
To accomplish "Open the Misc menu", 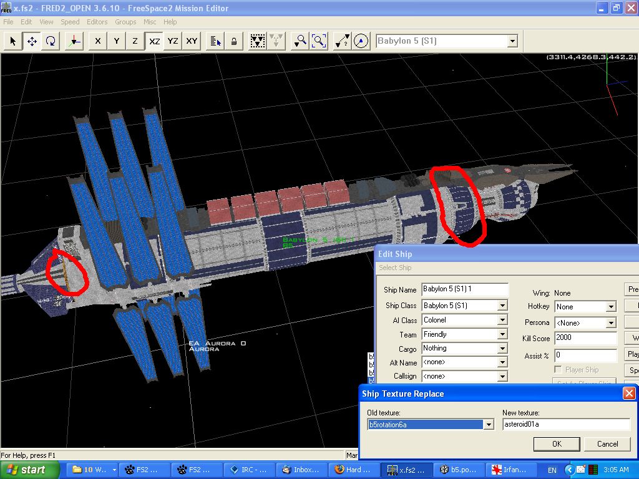I will pyautogui.click(x=150, y=22).
